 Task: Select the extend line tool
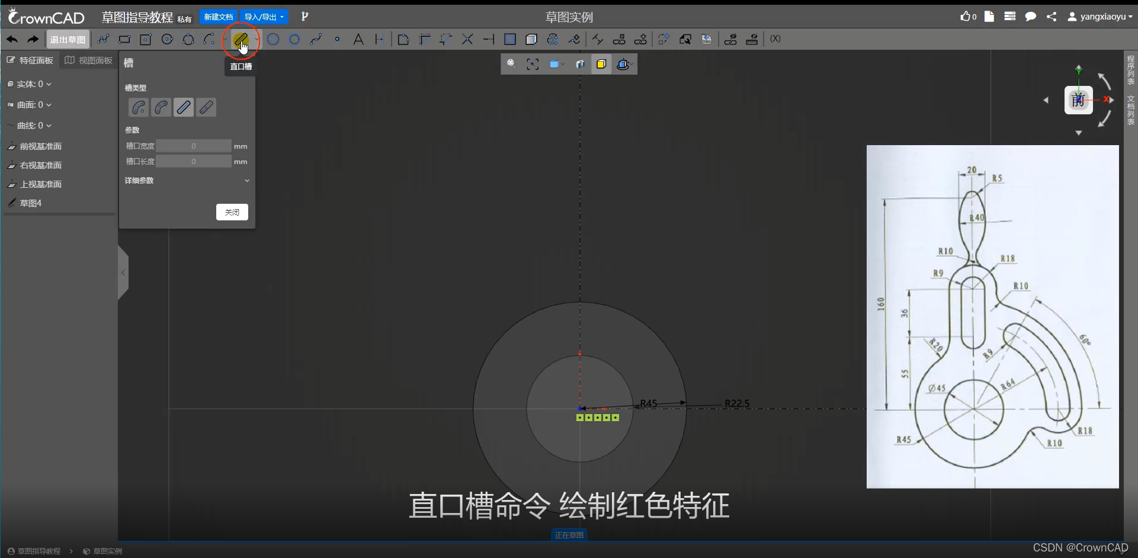489,40
